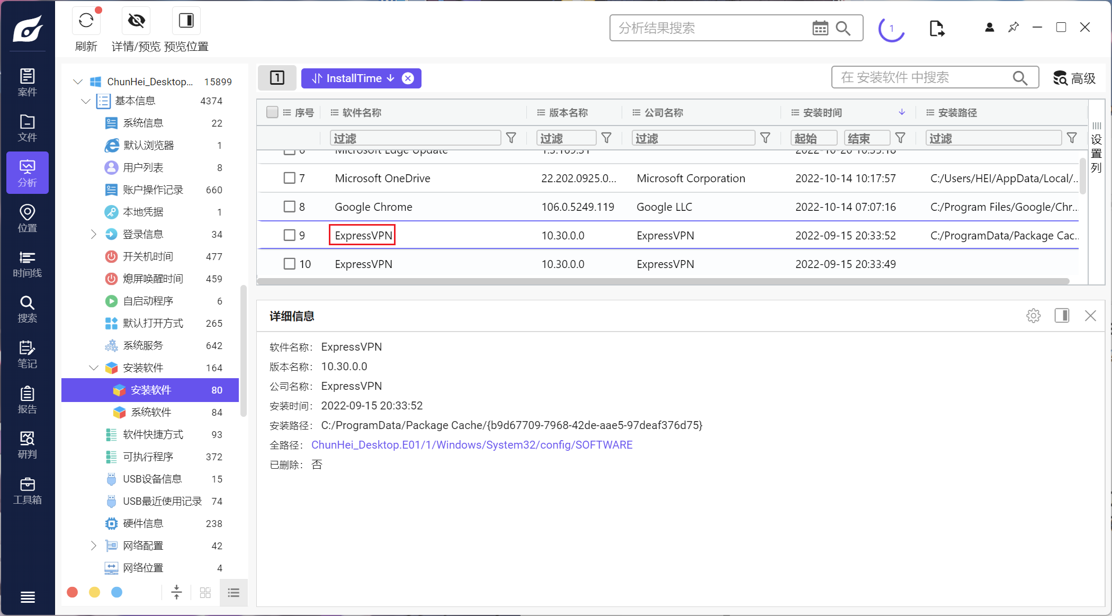Viewport: 1112px width, 616px height.
Task: Click the 公司名称 filter funnel icon
Action: 765,138
